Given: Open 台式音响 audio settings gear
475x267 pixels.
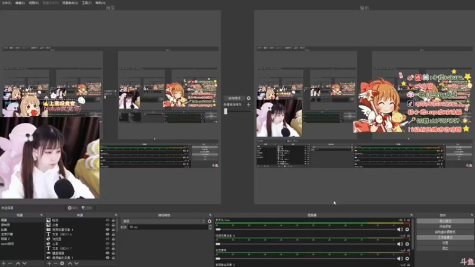Looking at the screenshot, I should coord(407,259).
